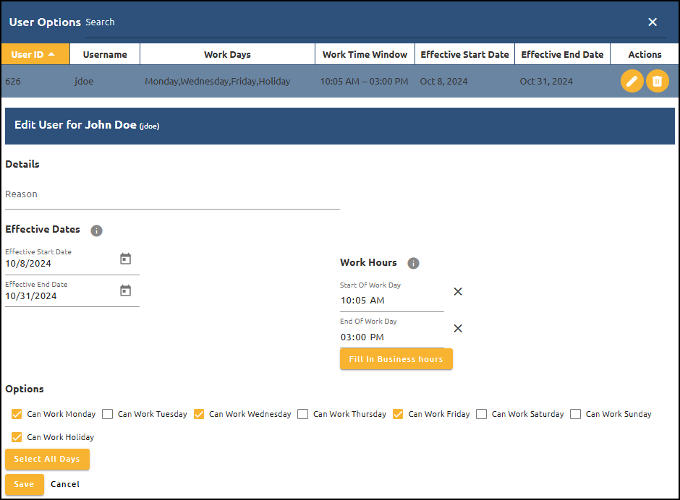Delete user 626 using the trash icon

click(x=658, y=81)
